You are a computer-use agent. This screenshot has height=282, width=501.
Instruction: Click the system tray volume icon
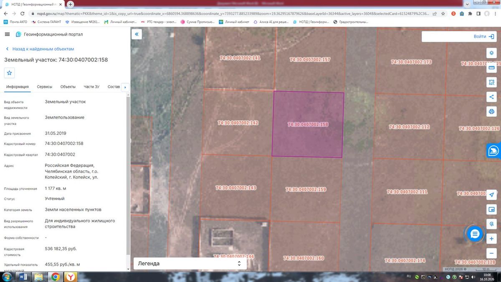(473, 277)
